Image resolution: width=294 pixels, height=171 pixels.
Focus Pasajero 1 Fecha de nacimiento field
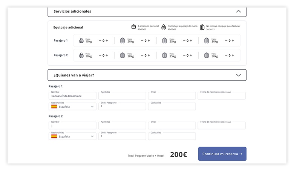[x=222, y=96]
